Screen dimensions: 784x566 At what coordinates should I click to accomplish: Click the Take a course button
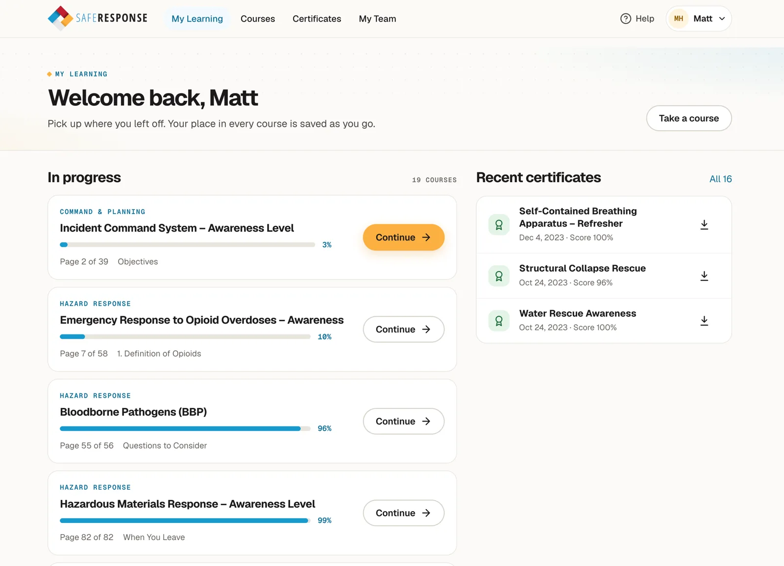click(689, 118)
